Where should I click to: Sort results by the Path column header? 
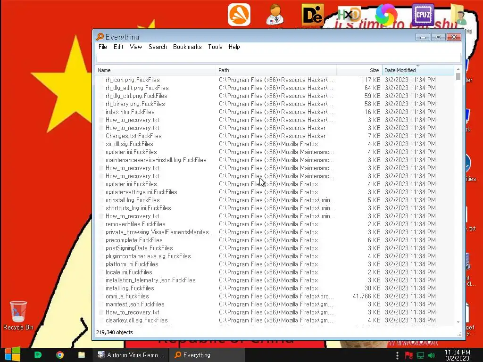coord(276,70)
